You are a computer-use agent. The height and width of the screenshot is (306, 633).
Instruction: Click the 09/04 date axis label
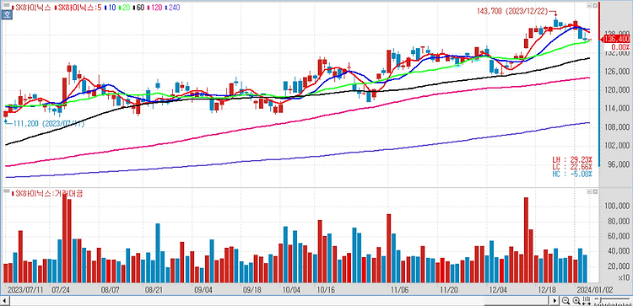pyautogui.click(x=203, y=289)
